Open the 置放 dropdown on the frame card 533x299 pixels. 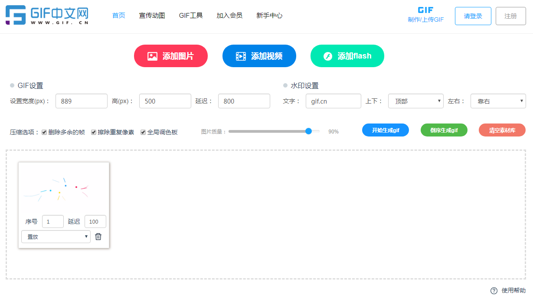(x=56, y=237)
